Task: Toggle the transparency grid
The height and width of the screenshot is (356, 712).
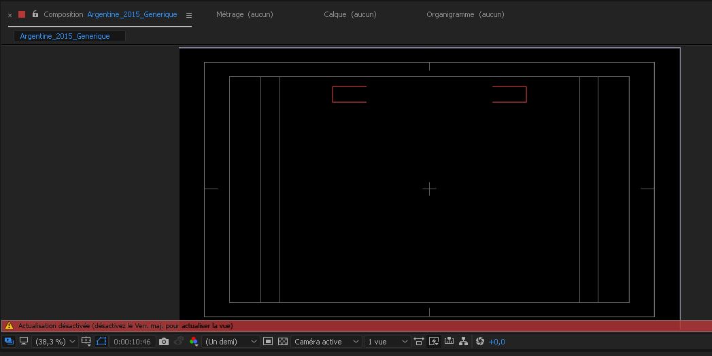Action: (x=283, y=341)
